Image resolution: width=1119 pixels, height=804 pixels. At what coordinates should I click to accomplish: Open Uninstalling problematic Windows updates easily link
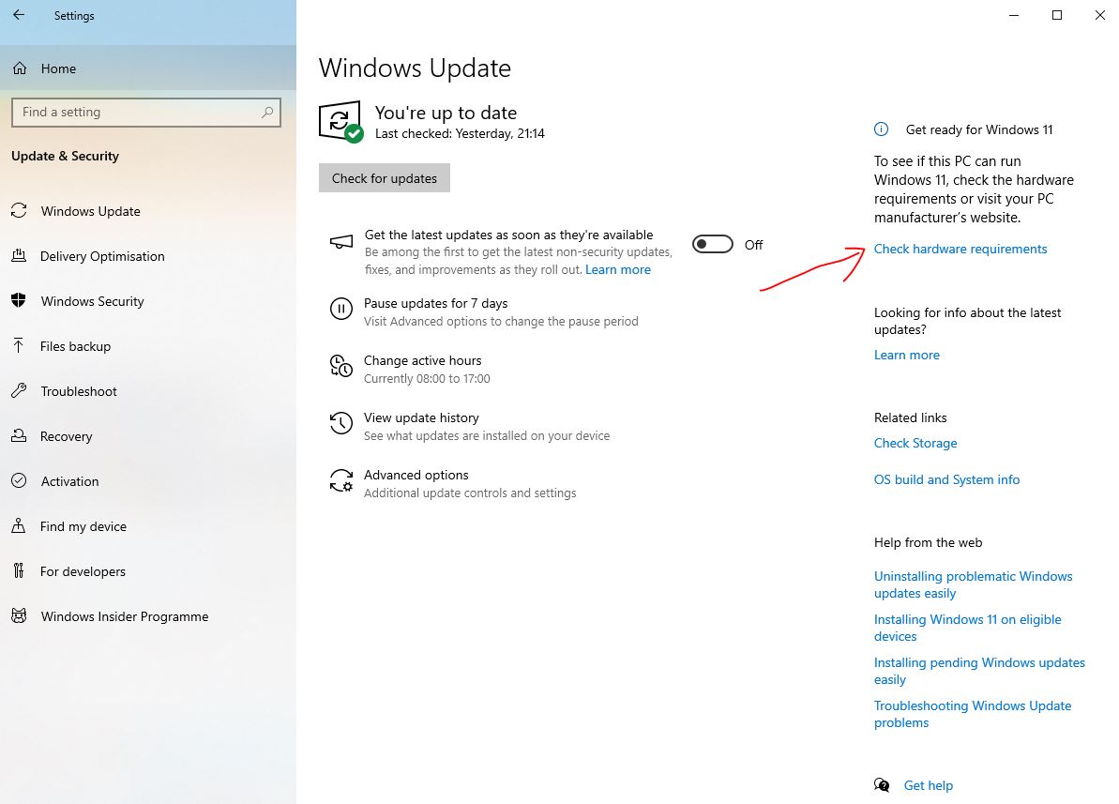(x=973, y=584)
